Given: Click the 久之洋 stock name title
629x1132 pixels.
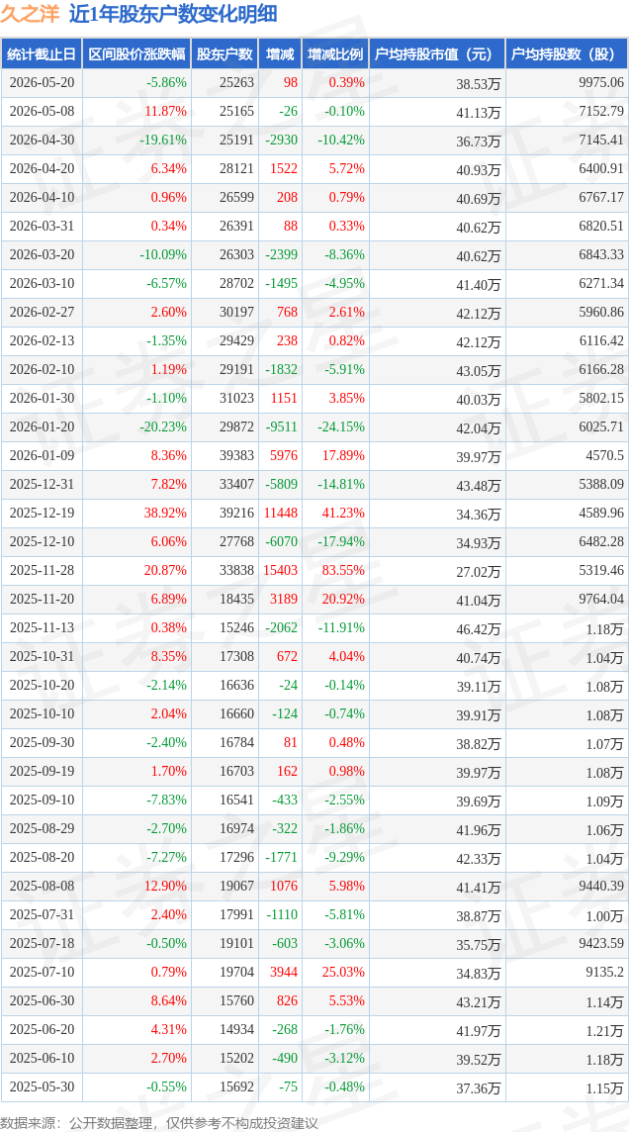Looking at the screenshot, I should click(30, 14).
